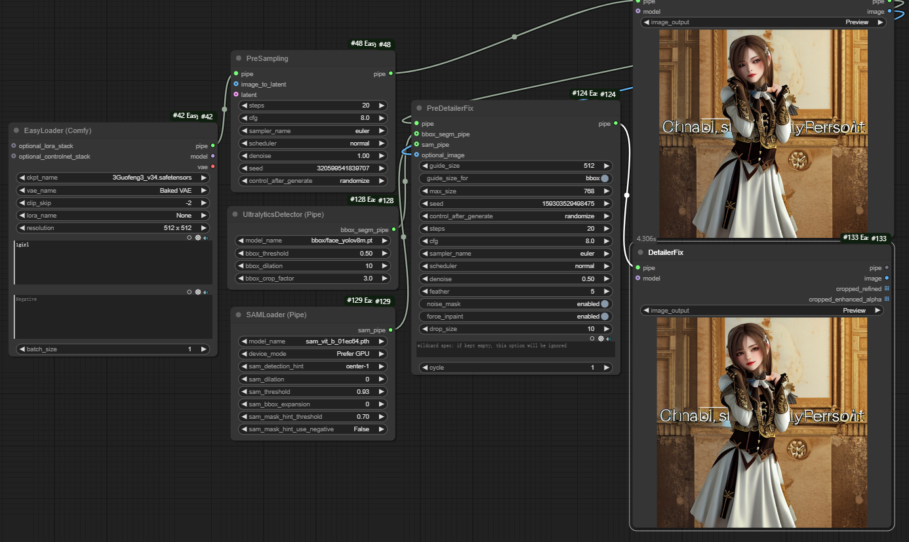This screenshot has width=909, height=542.
Task: Click the bbox_threshold value slider field
Action: tap(313, 253)
